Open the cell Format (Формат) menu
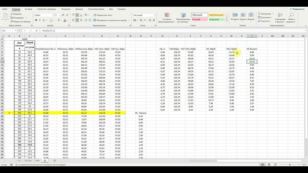This screenshot has height=173, width=308. point(251,17)
